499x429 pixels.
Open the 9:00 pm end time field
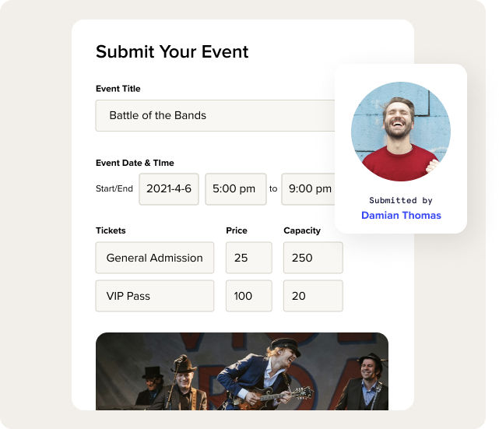tap(307, 189)
